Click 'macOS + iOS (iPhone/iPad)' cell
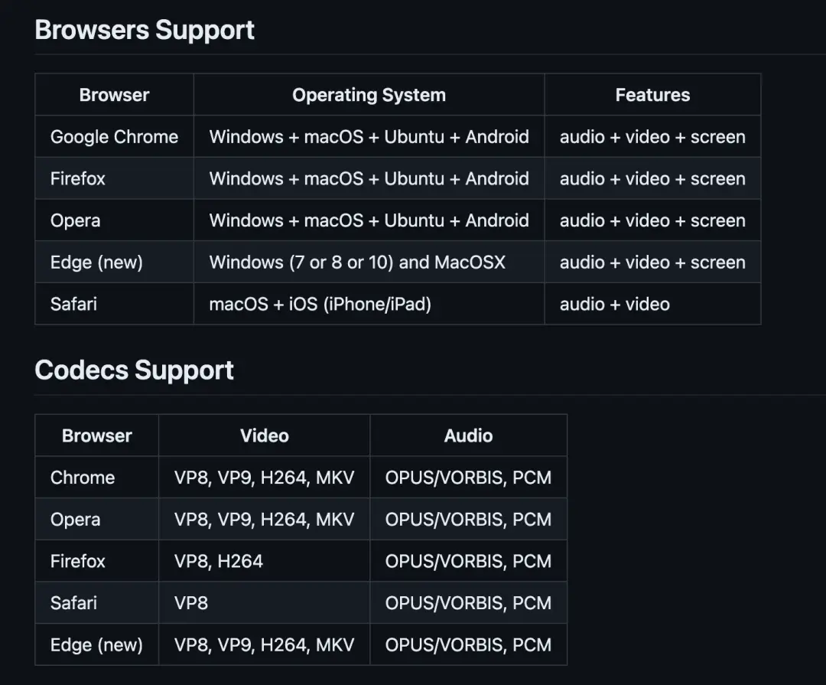 point(320,304)
